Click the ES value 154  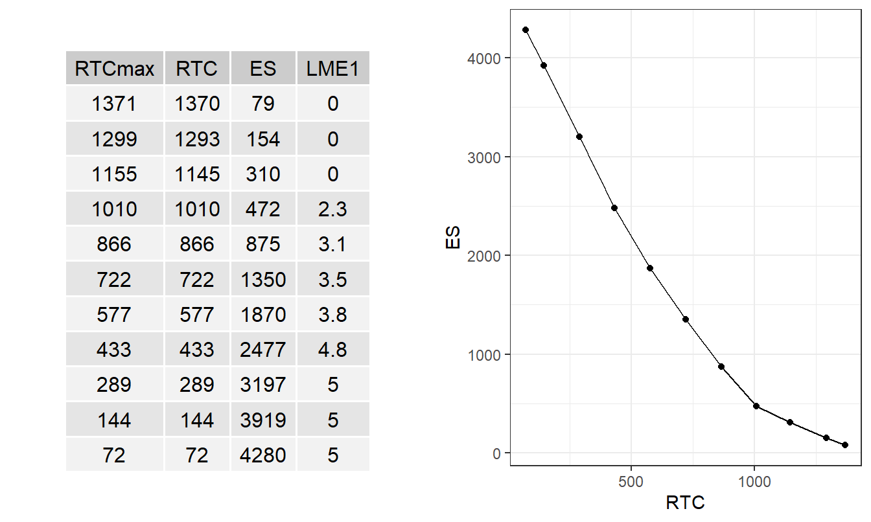point(263,139)
